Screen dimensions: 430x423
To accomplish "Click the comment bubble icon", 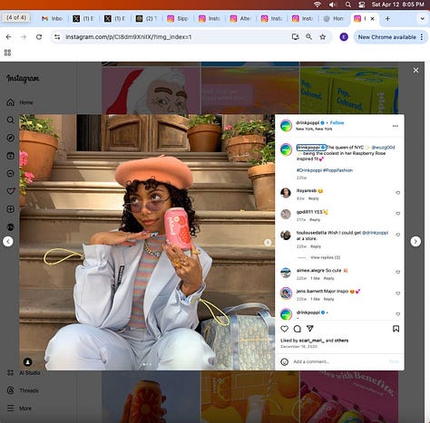I will [298, 329].
